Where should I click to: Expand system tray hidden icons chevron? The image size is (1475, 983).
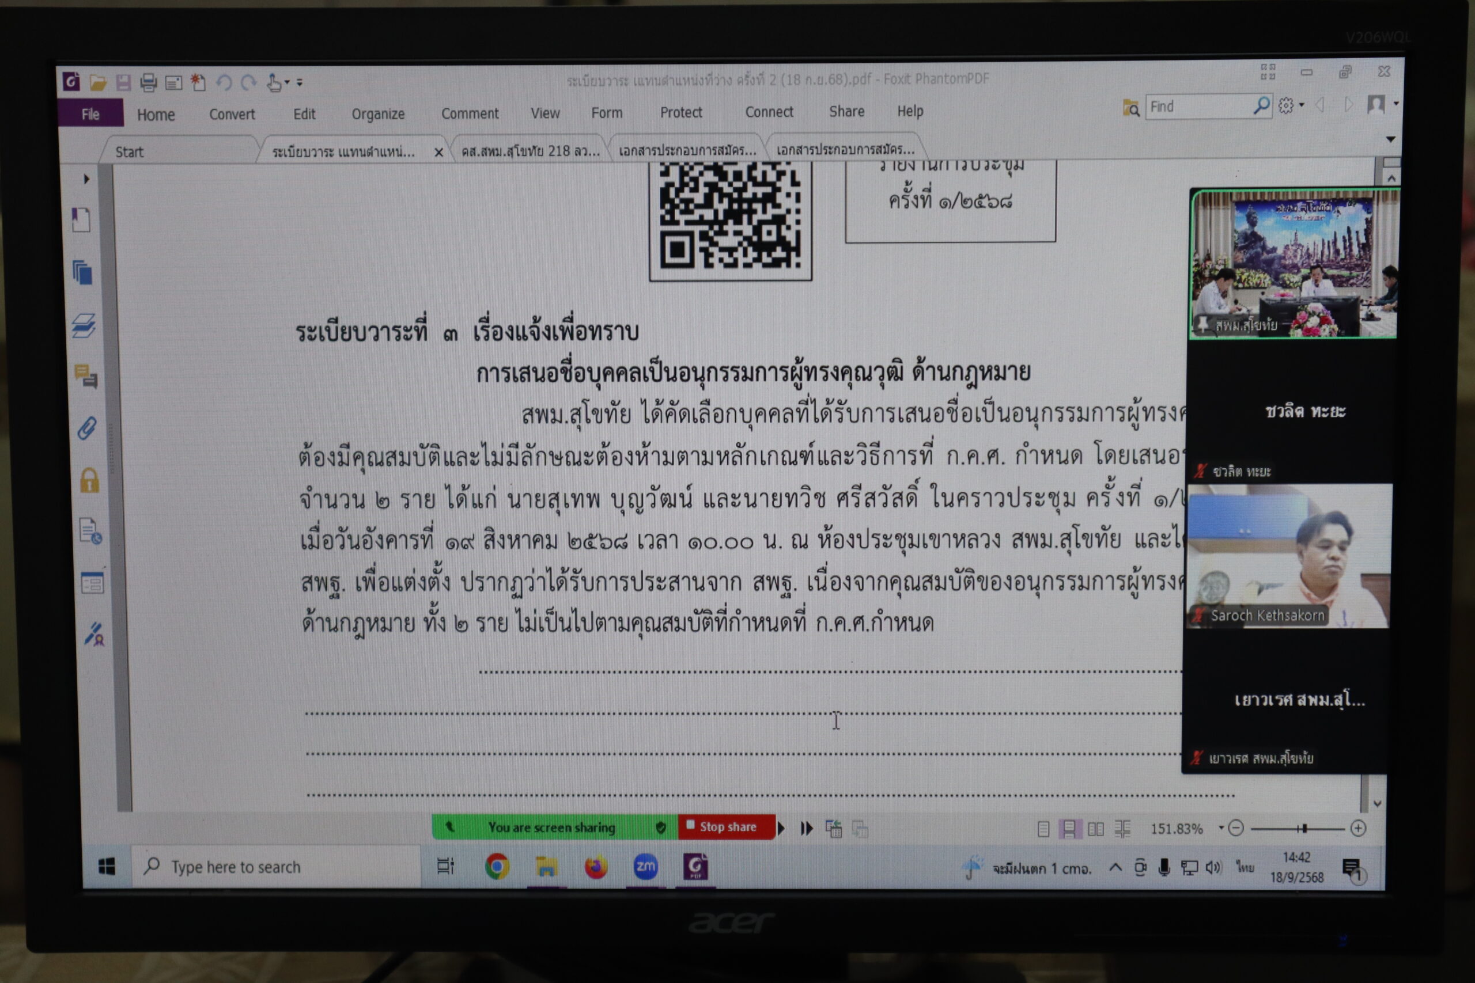pyautogui.click(x=1115, y=868)
